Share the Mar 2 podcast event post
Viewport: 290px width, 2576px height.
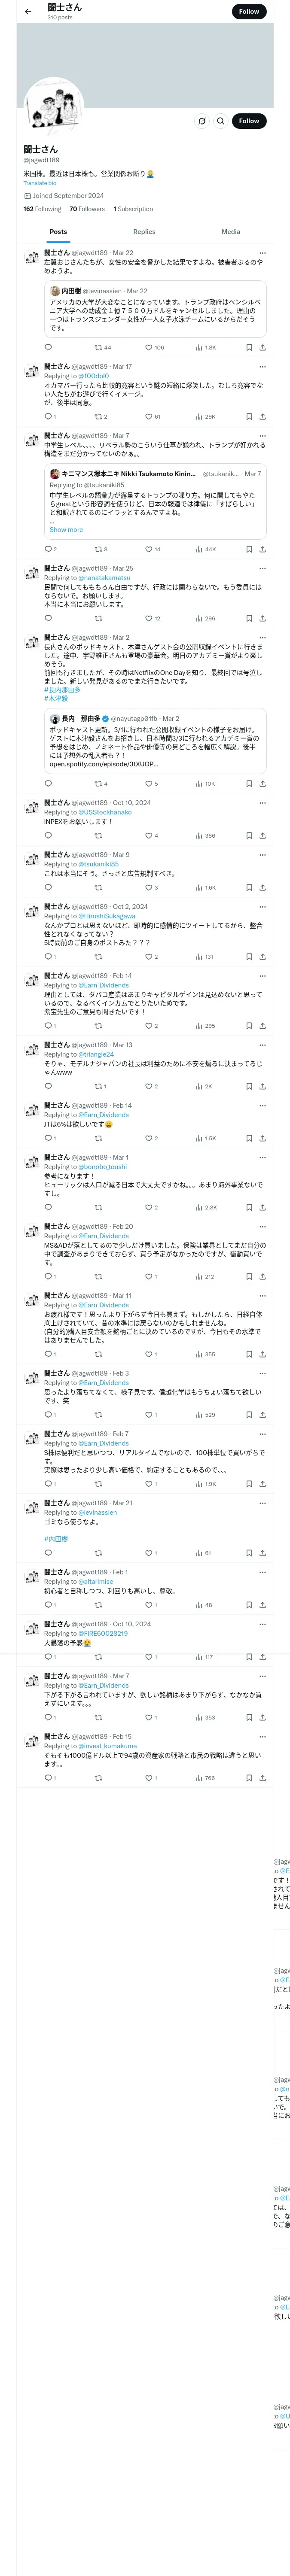click(x=262, y=784)
